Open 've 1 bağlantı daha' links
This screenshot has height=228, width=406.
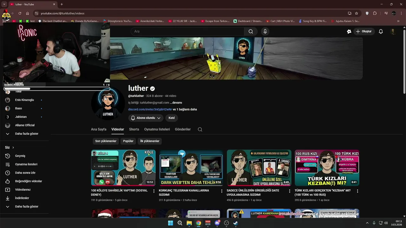(x=185, y=109)
